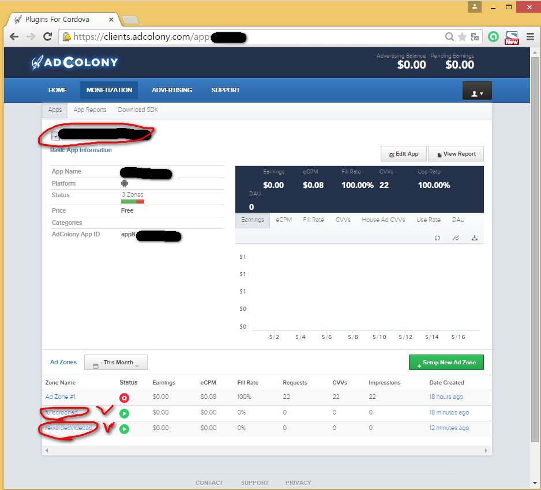Click the Basic App Information heading
Viewport: 541px width, 490px height.
pos(81,150)
